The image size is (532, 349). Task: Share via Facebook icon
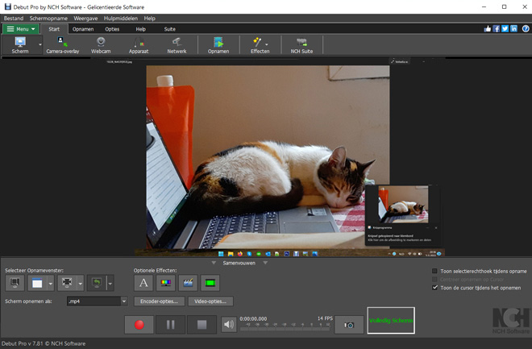coord(497,29)
